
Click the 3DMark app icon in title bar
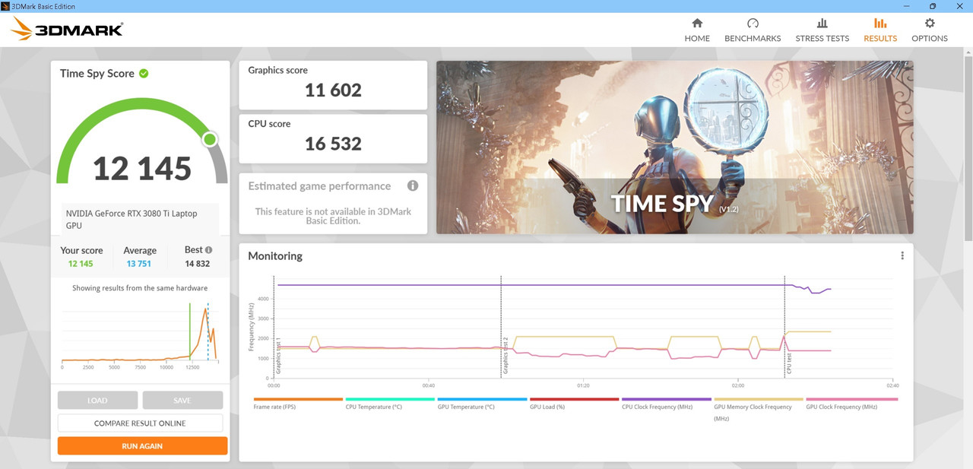(6, 6)
